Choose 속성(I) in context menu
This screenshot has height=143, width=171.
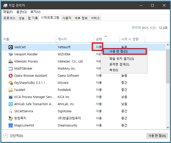coord(124,70)
